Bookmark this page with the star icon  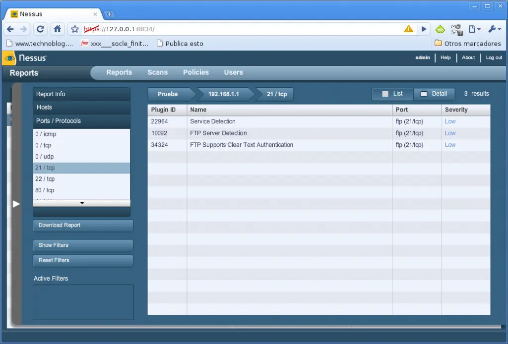pyautogui.click(x=75, y=29)
